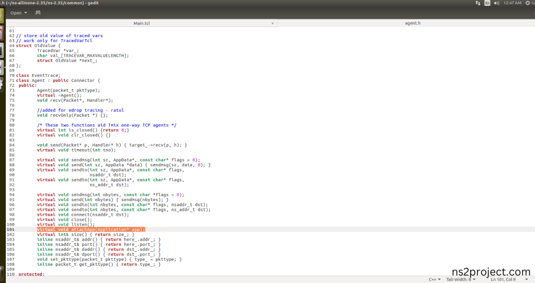Screen dimensions: 535x283
Task: Open the En keyboard layout indicator
Action: pyautogui.click(x=487, y=3)
